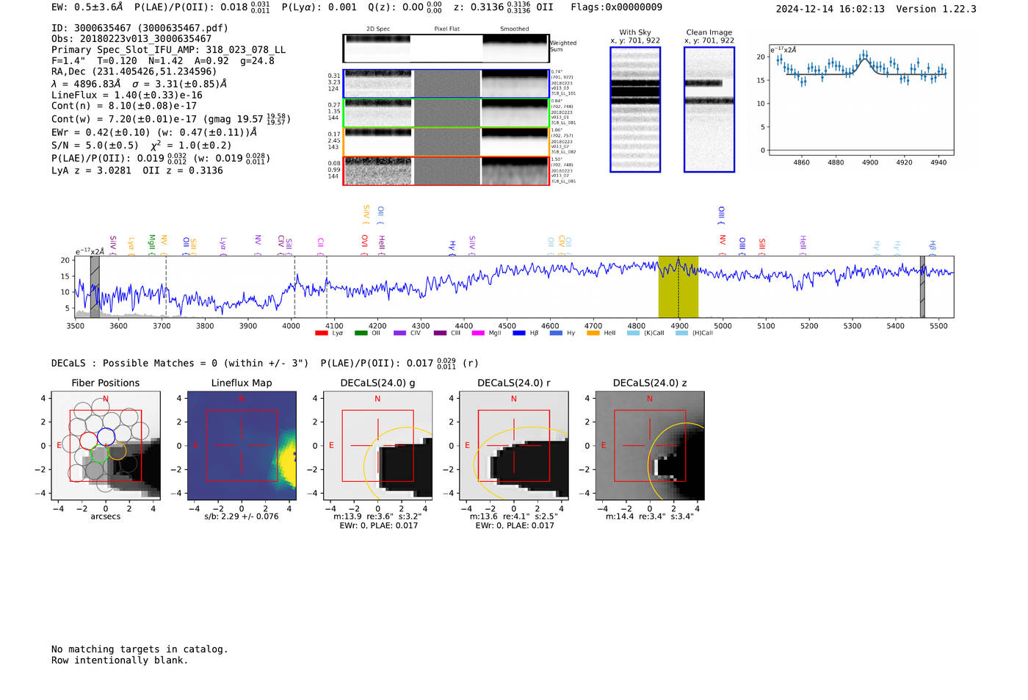This screenshot has width=1028, height=700.
Task: Select the blue-bordered 2D spectrum row
Action: tap(446, 84)
